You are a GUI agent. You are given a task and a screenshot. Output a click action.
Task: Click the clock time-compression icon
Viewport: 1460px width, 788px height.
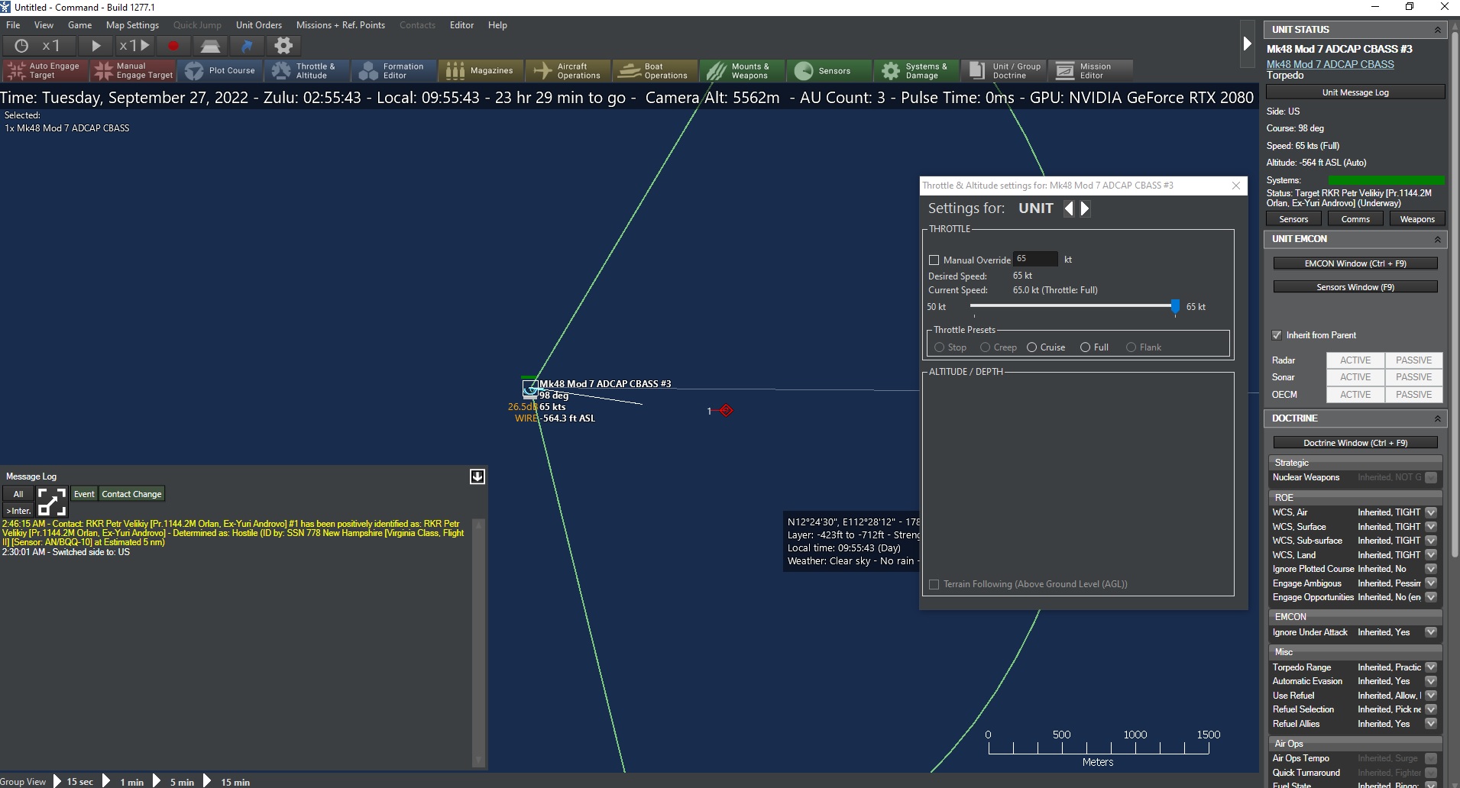pyautogui.click(x=21, y=46)
